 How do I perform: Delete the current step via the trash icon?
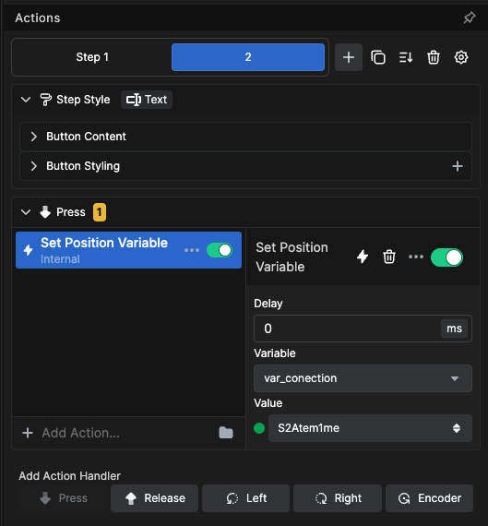click(433, 57)
